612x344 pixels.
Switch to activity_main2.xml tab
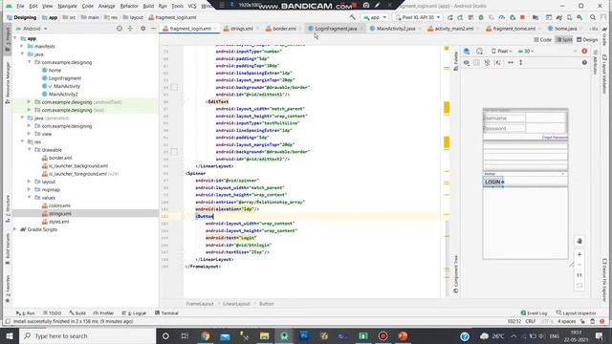click(453, 29)
